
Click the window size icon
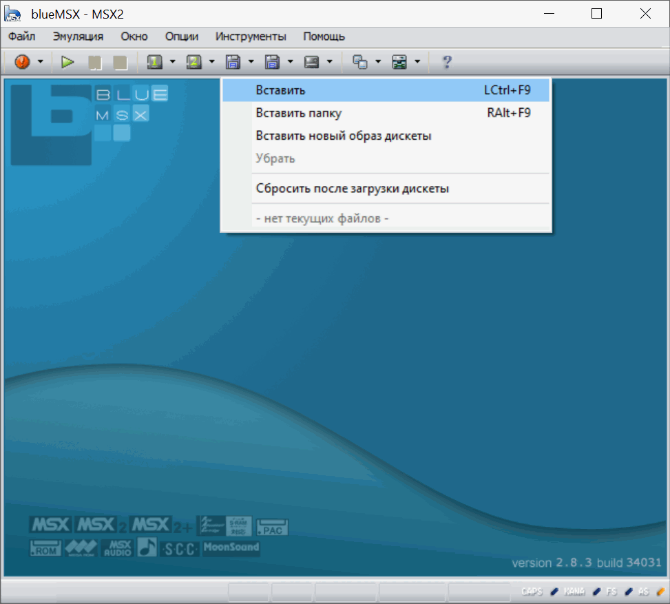click(359, 62)
